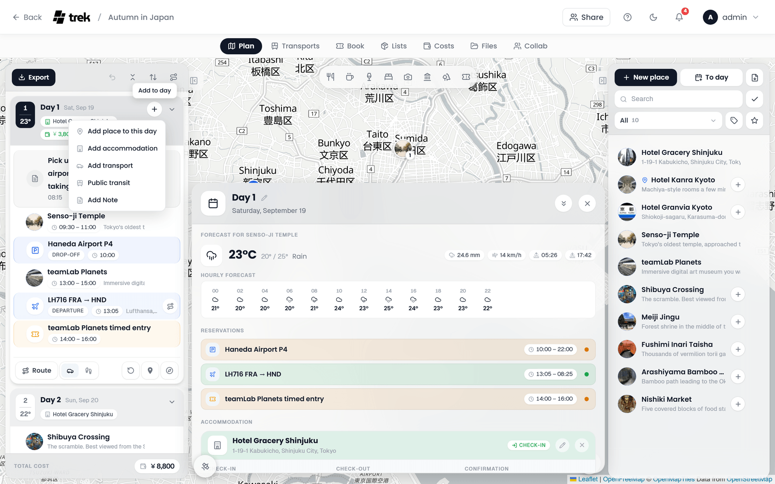Switch to the Book tab
775x484 pixels.
click(x=350, y=46)
